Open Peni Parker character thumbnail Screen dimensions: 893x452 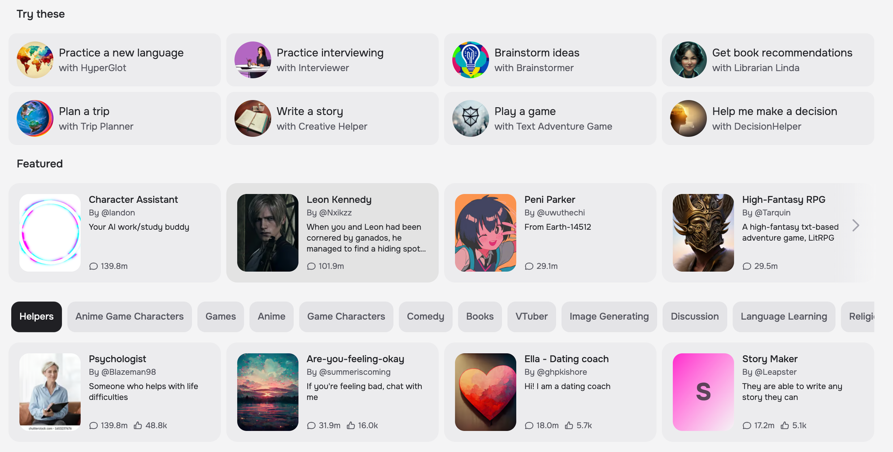485,233
